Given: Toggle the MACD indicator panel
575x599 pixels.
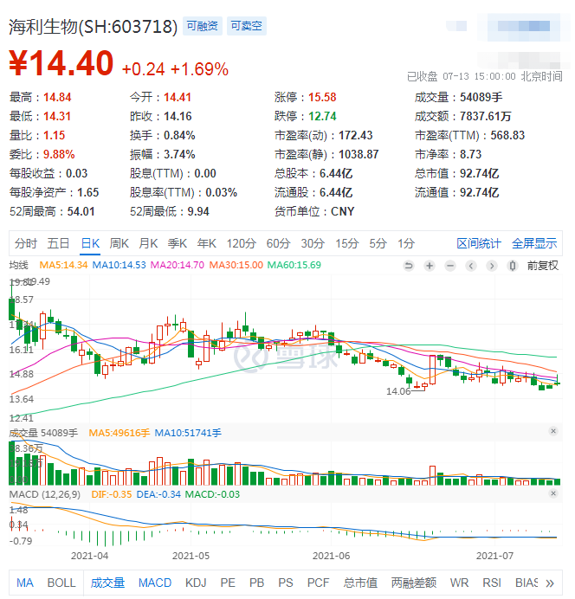Looking at the screenshot, I should (x=155, y=583).
